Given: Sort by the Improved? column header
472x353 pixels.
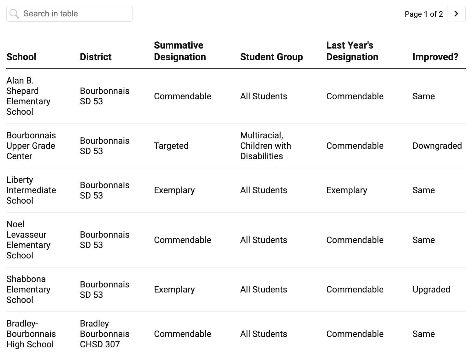Looking at the screenshot, I should coord(435,57).
